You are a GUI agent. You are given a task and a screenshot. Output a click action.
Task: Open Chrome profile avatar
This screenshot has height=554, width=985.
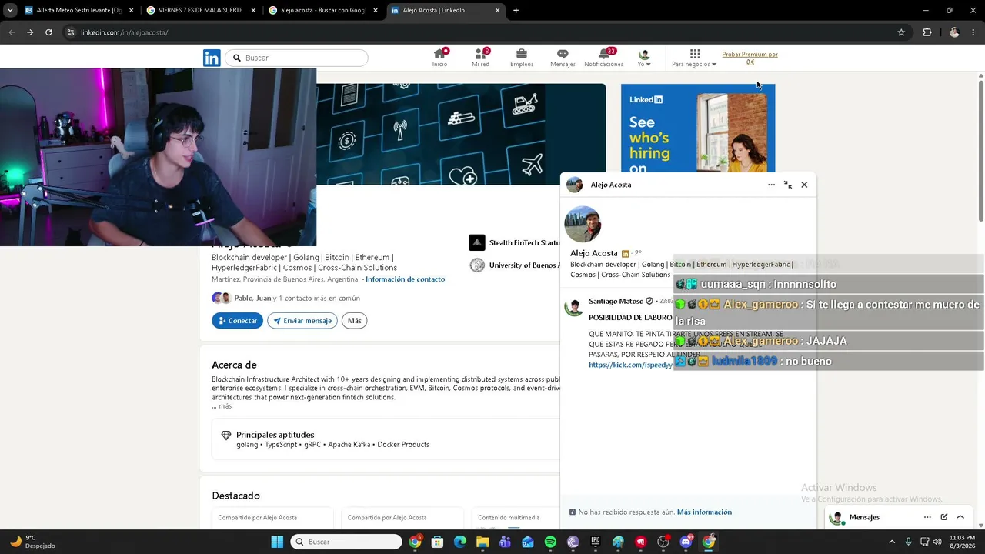(954, 32)
